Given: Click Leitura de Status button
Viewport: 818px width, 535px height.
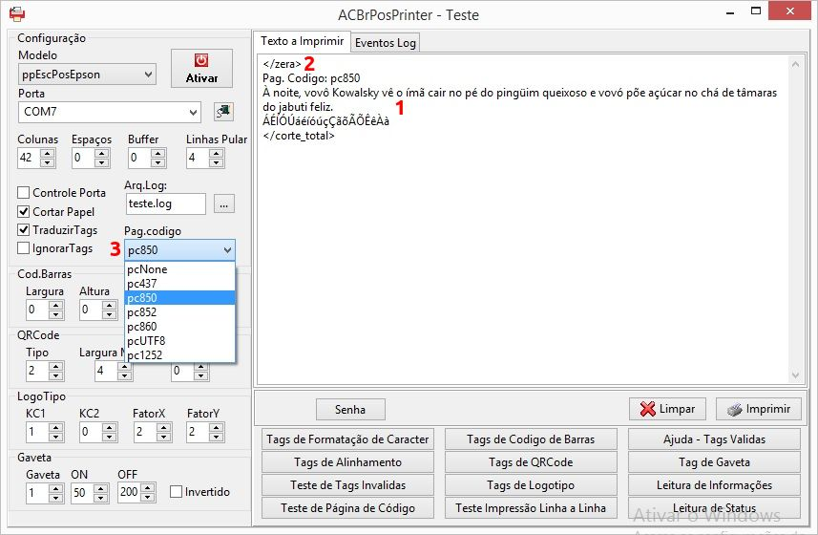Looking at the screenshot, I should pos(714,508).
